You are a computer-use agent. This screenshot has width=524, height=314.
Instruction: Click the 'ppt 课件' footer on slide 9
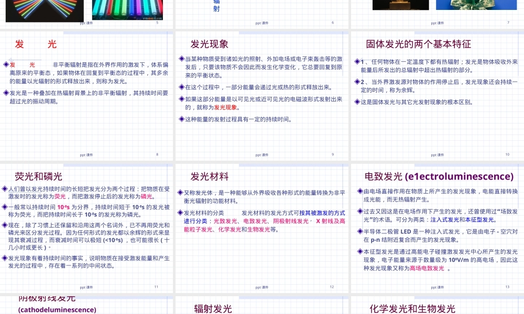click(261, 155)
